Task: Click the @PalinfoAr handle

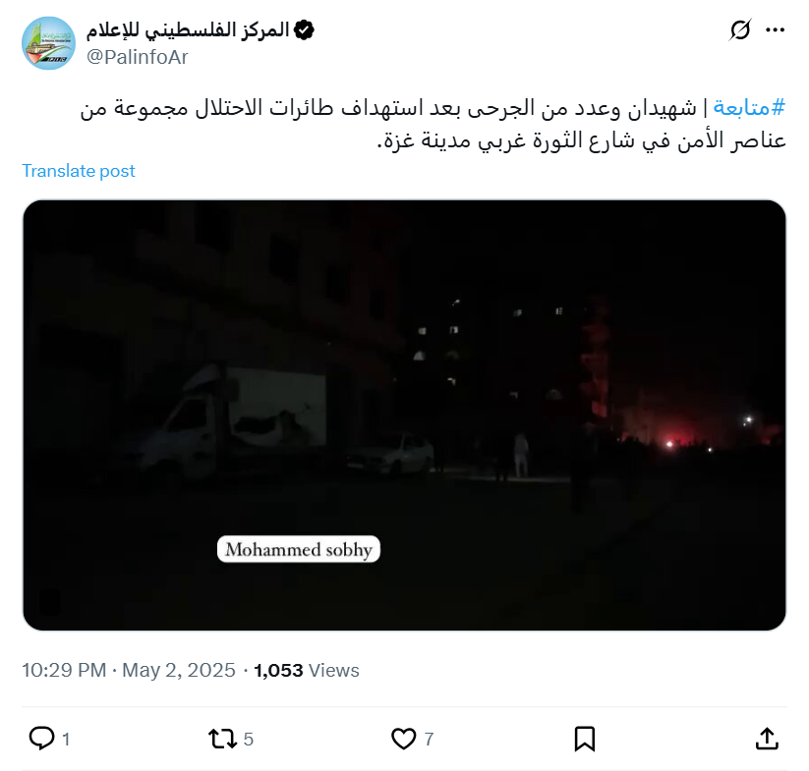Action: 138,57
